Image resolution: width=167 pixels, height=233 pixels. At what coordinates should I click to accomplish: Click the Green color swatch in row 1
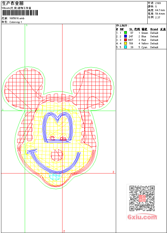click(x=126, y=32)
